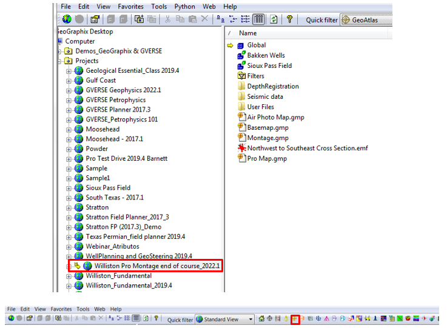This screenshot has width=447, height=328.
Task: Select Williston Pro Montage end of course_2022.1 project
Action: 157,266
